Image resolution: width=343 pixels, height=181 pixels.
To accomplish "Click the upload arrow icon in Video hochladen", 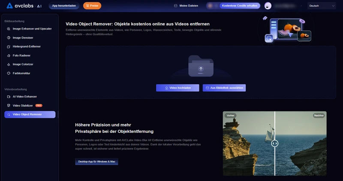I will tap(166, 88).
